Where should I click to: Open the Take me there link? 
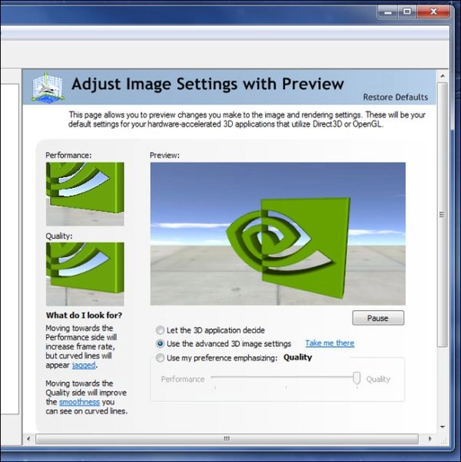[x=330, y=343]
